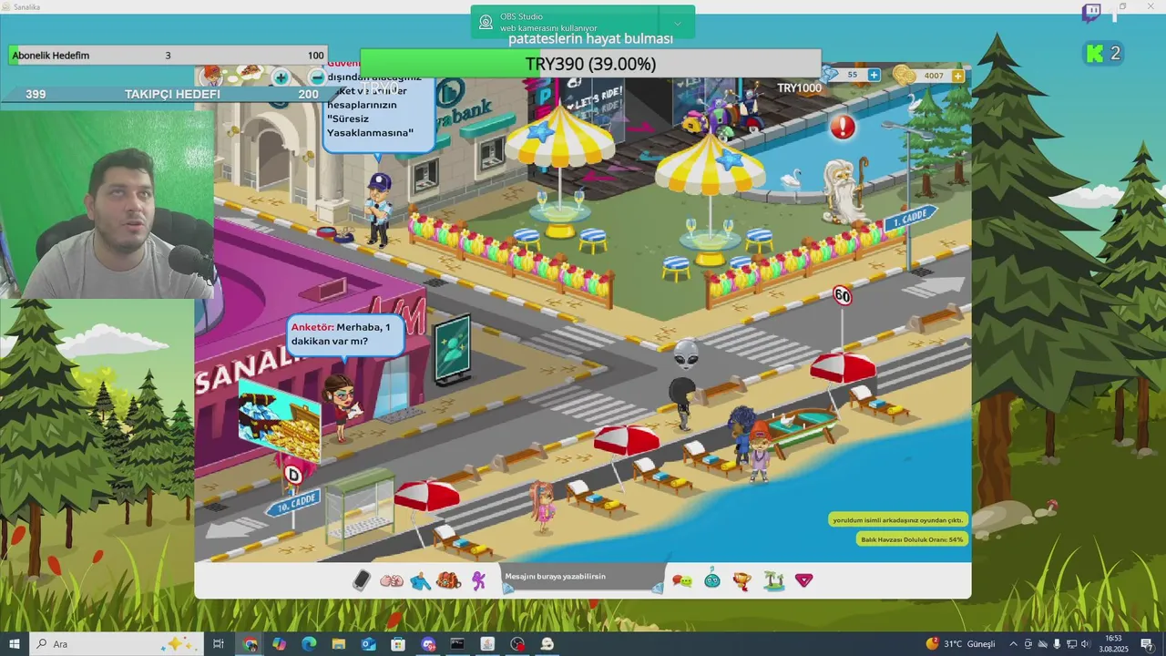Open the chat bubbles icon

(682, 580)
